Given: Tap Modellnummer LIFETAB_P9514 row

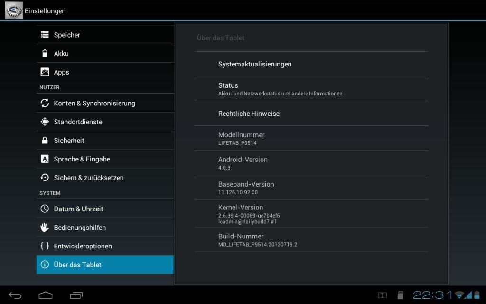Looking at the screenshot, I should click(311, 138).
